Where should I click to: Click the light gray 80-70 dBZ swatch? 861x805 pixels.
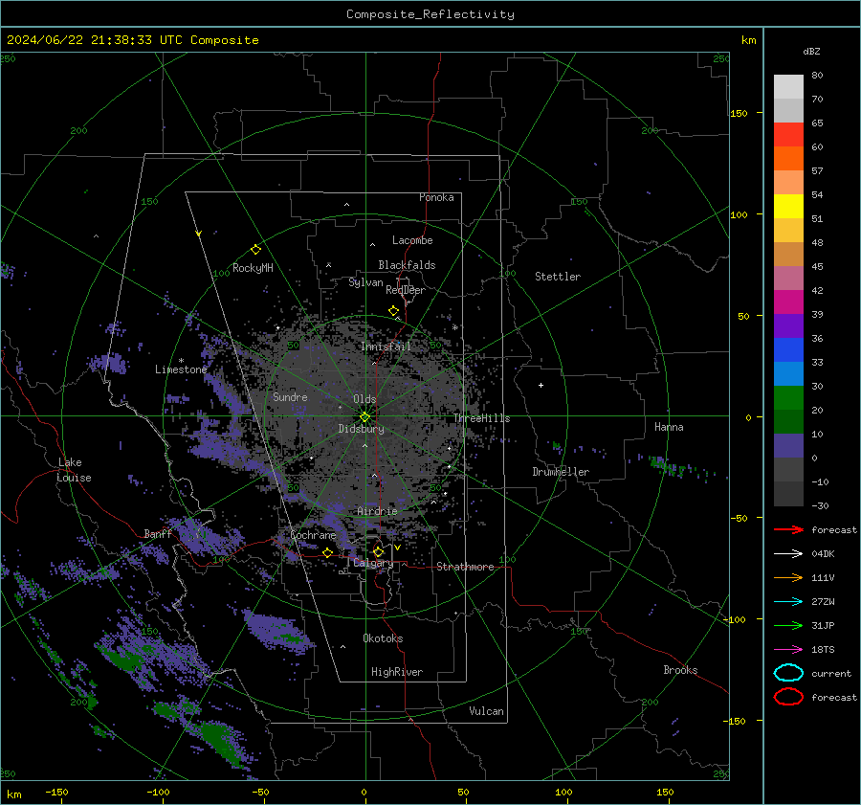(788, 87)
